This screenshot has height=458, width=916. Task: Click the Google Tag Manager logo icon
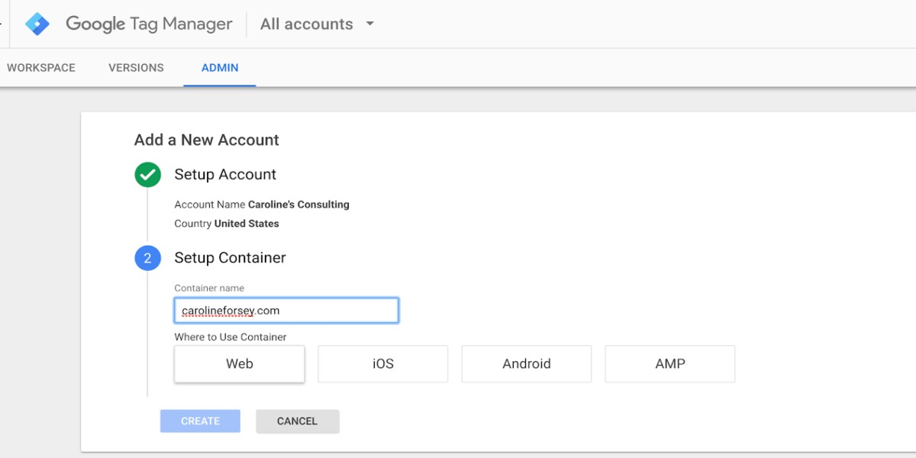[37, 24]
